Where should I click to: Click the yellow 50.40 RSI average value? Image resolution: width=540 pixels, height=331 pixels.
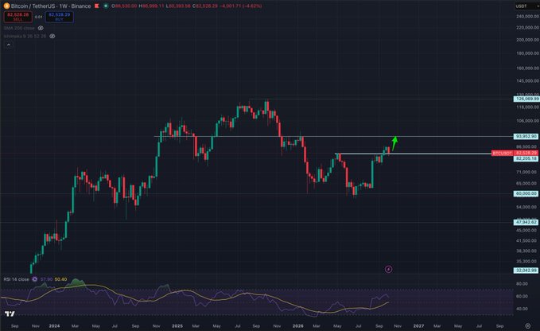[x=60, y=279]
